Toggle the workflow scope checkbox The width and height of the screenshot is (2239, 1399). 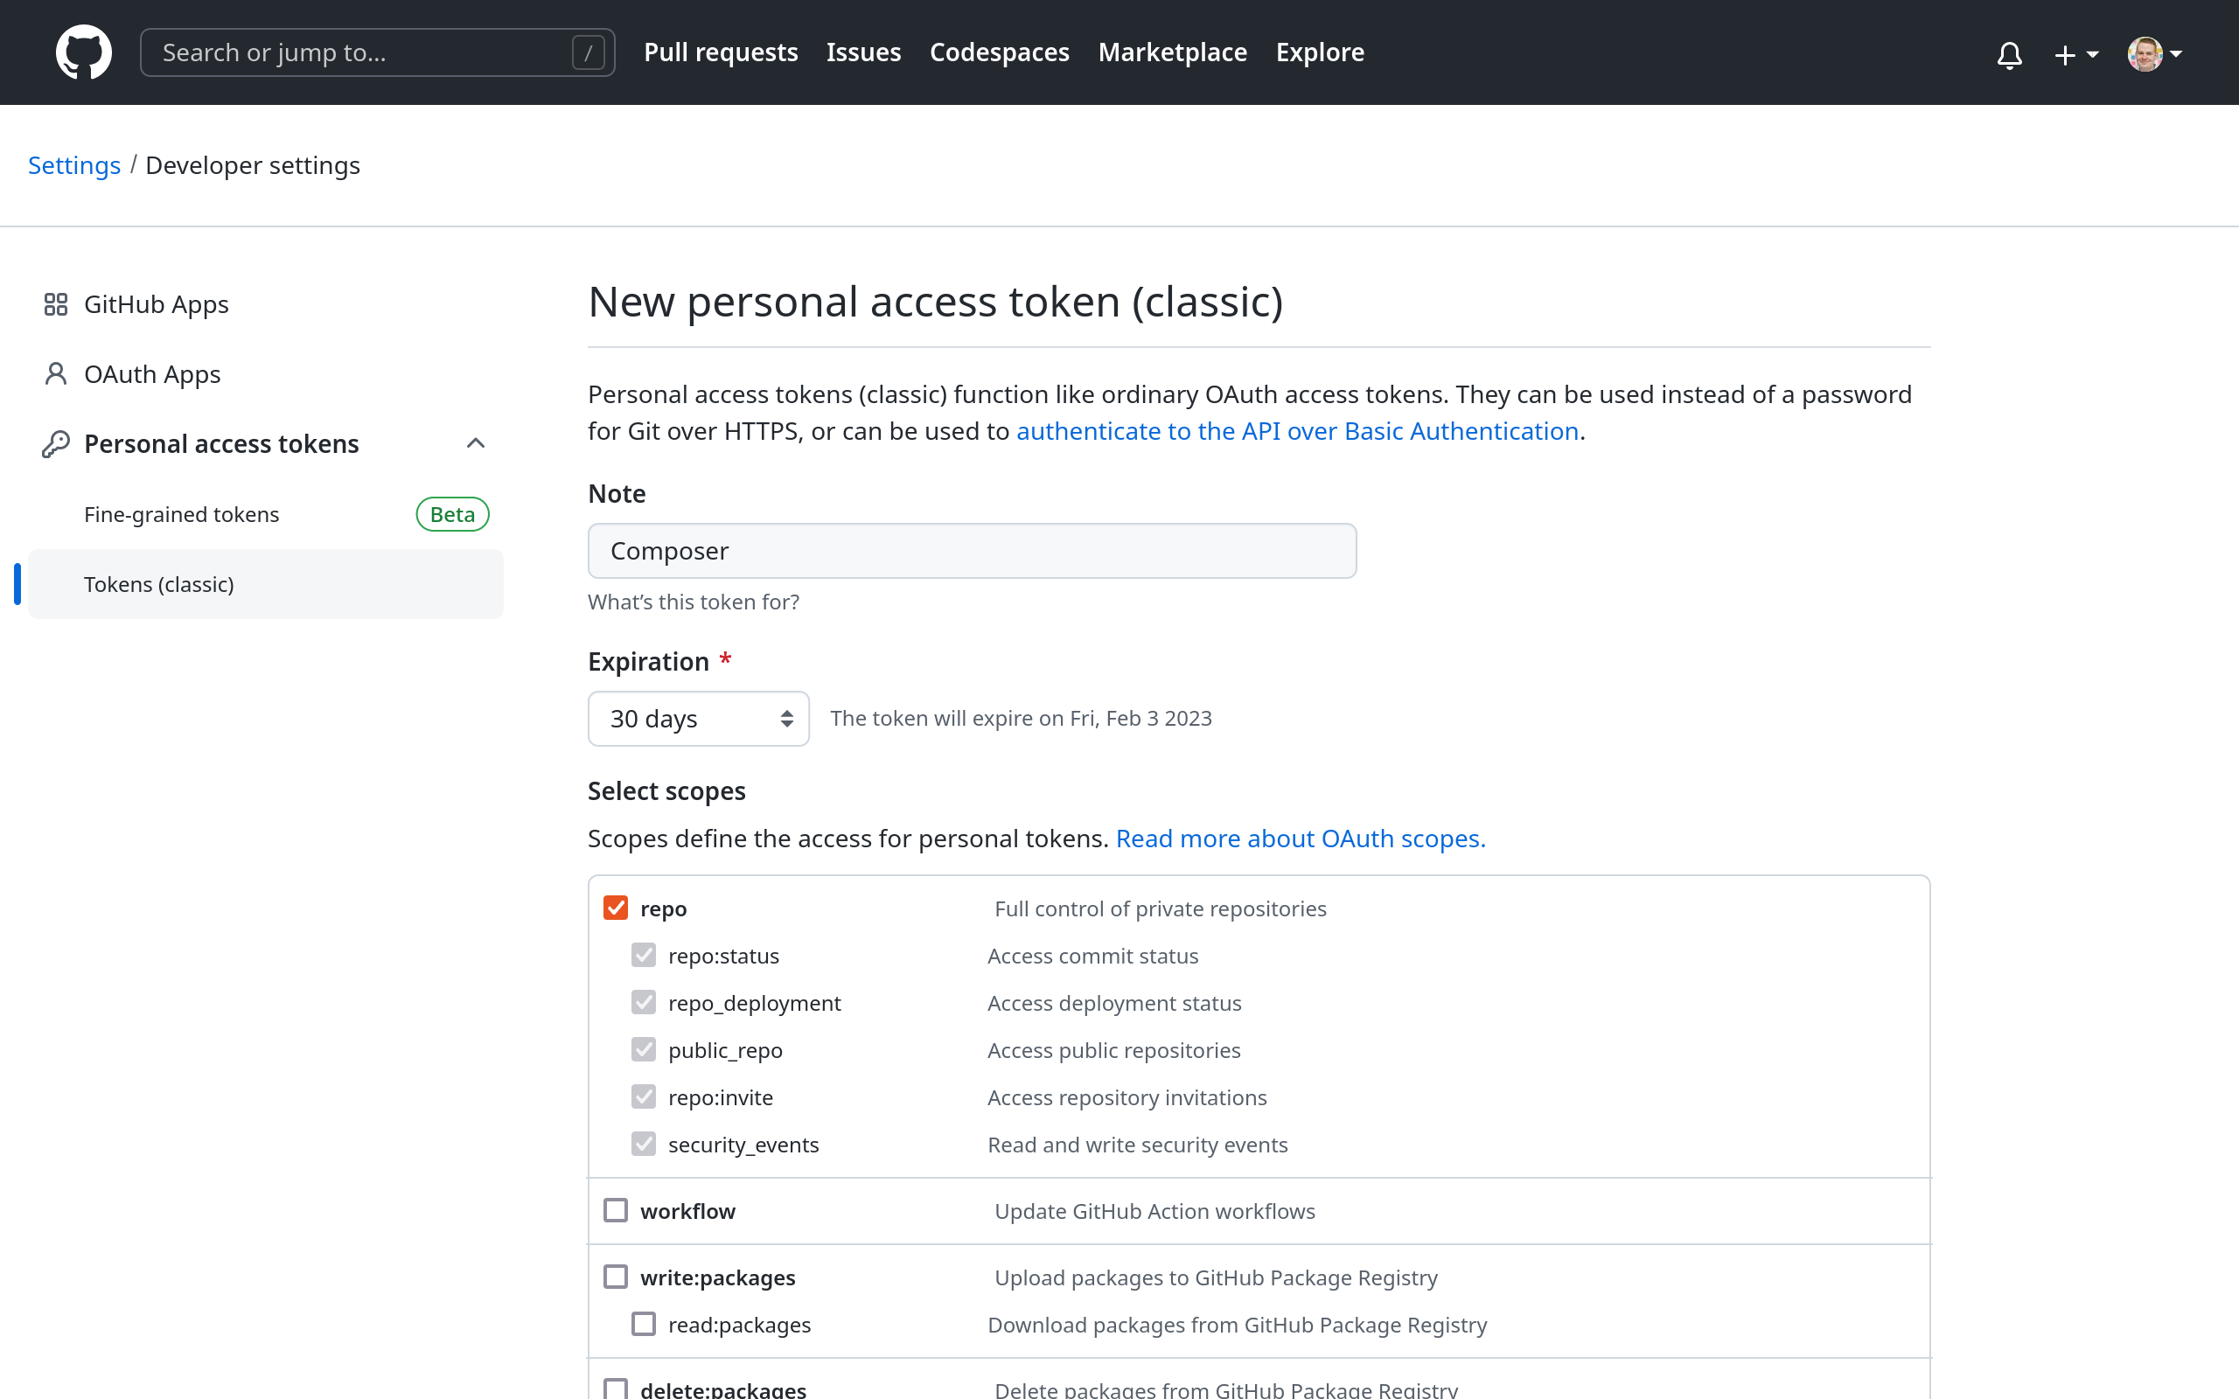[x=616, y=1210]
